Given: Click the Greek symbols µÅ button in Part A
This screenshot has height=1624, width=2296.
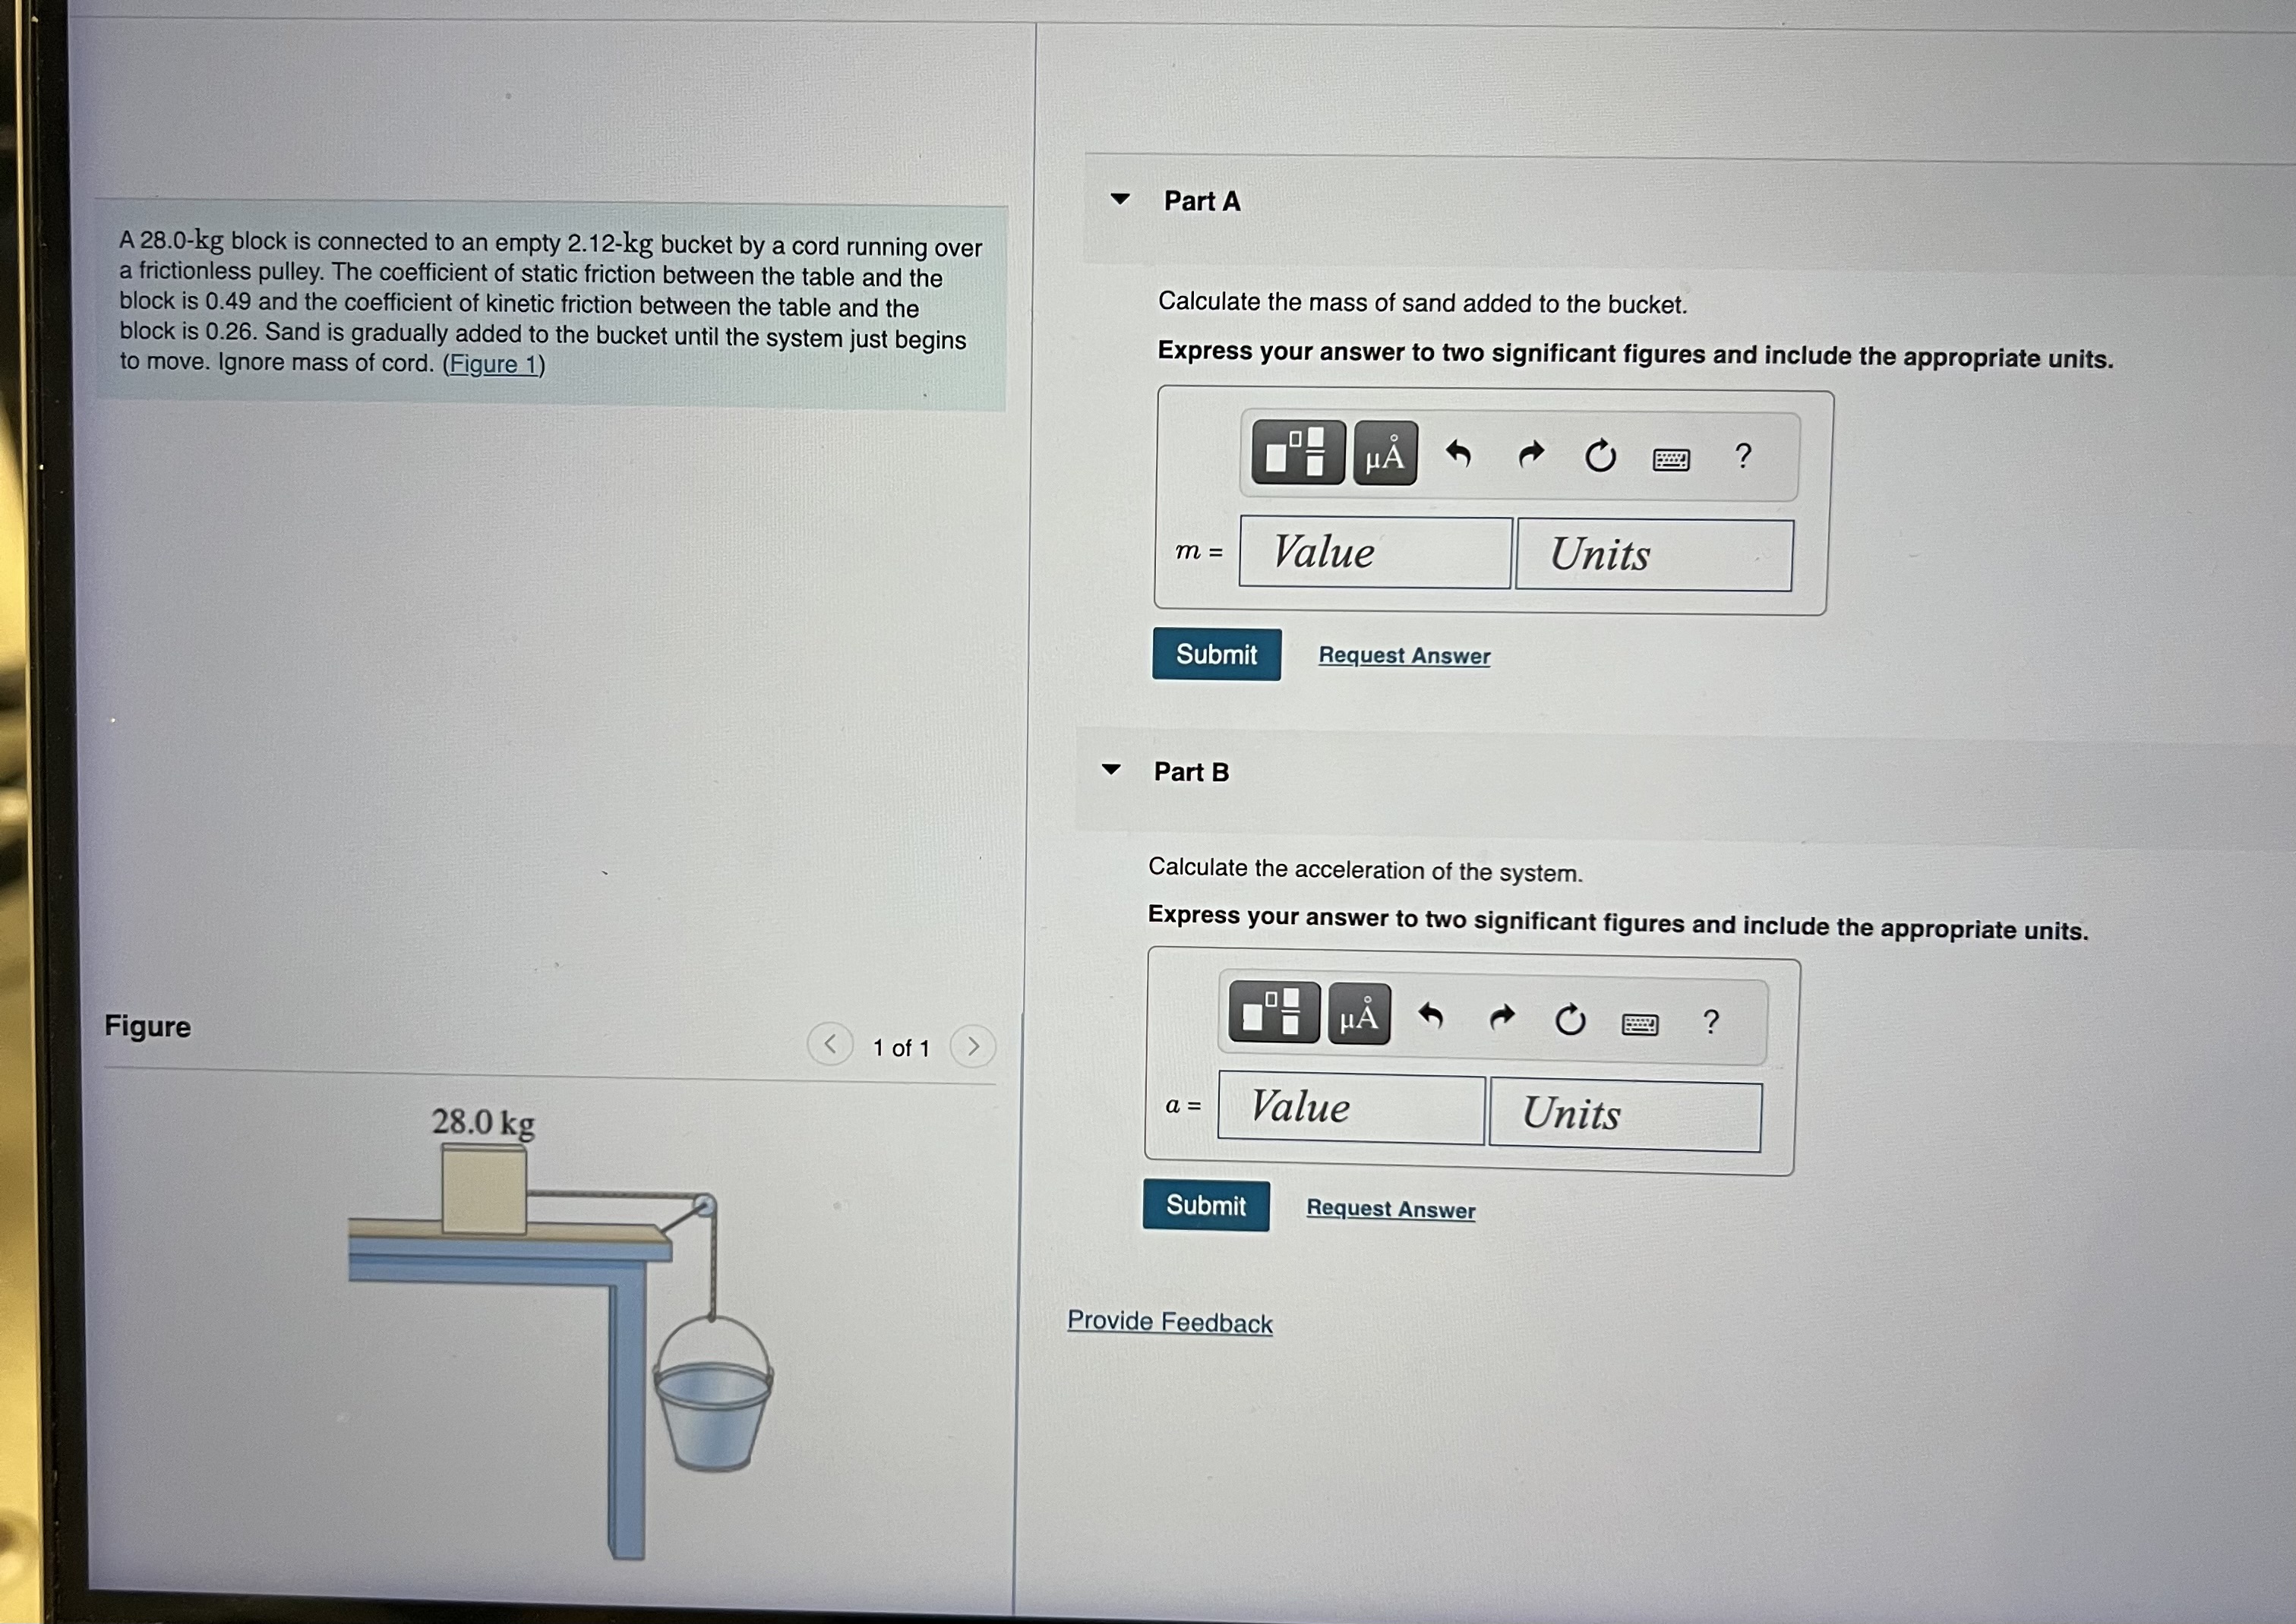Looking at the screenshot, I should tap(1385, 455).
